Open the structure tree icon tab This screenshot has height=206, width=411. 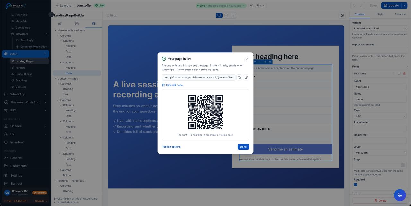(94, 24)
